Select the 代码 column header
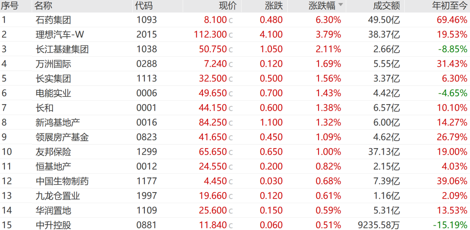 [144, 6]
